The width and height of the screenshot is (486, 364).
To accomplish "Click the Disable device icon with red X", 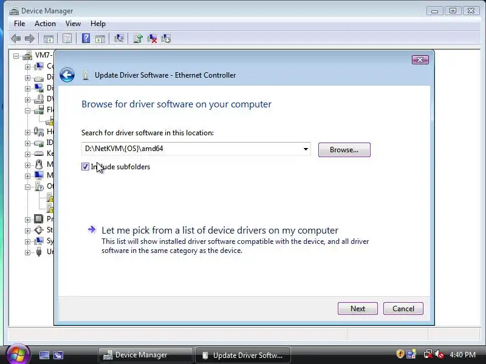I will (152, 39).
